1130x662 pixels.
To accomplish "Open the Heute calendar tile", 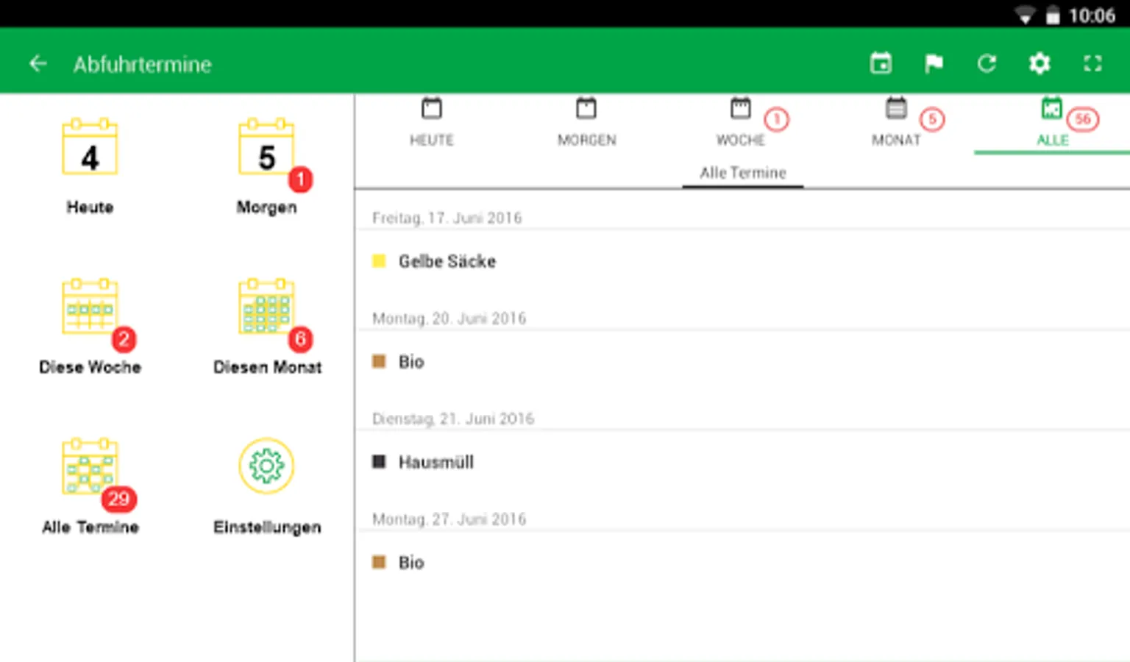I will click(x=90, y=166).
